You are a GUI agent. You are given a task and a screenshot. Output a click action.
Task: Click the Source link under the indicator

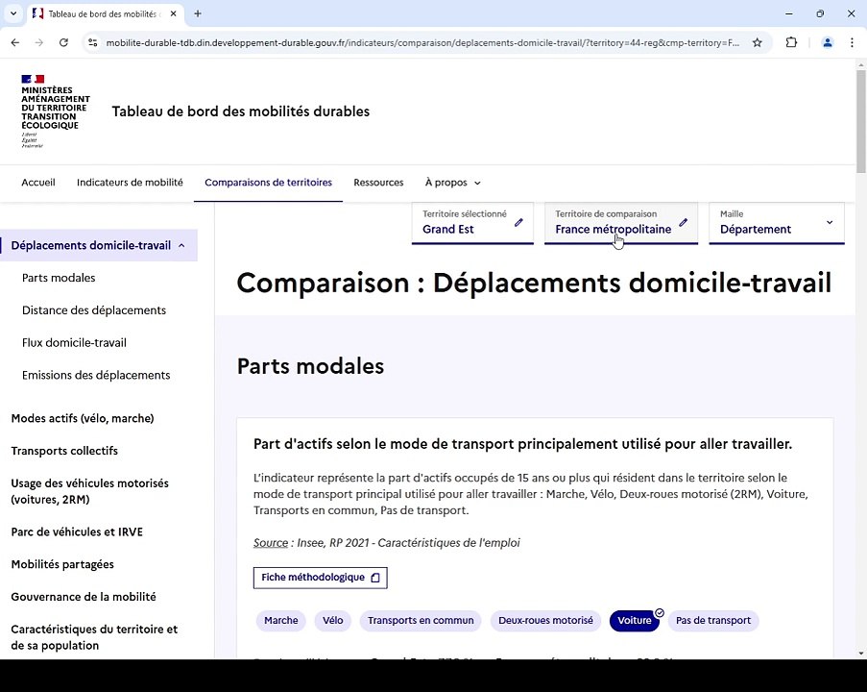tap(271, 543)
